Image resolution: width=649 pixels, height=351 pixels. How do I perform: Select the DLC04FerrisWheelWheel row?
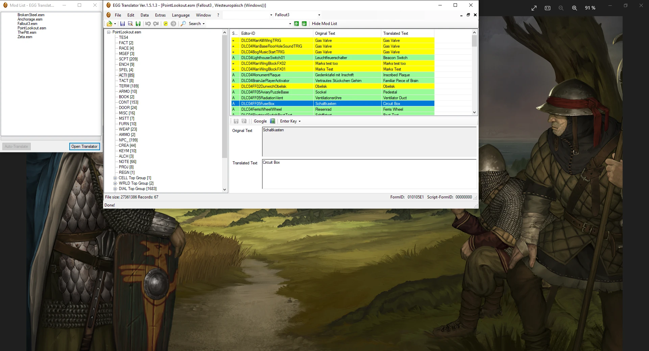tap(333, 109)
